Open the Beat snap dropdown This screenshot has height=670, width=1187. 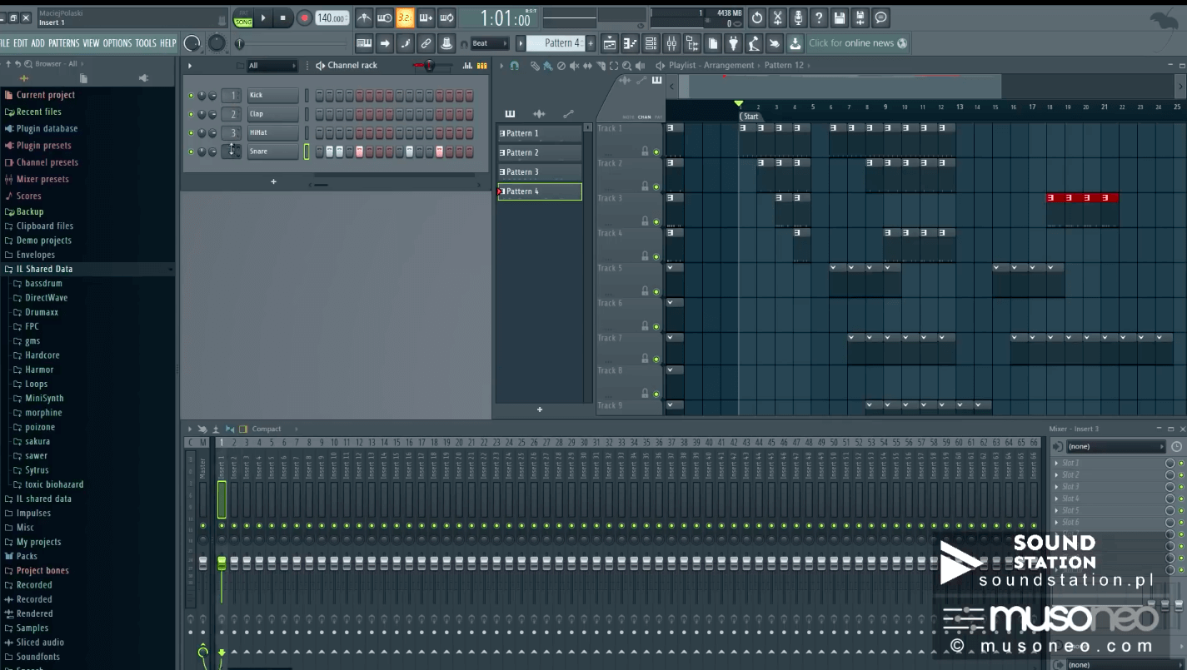489,43
